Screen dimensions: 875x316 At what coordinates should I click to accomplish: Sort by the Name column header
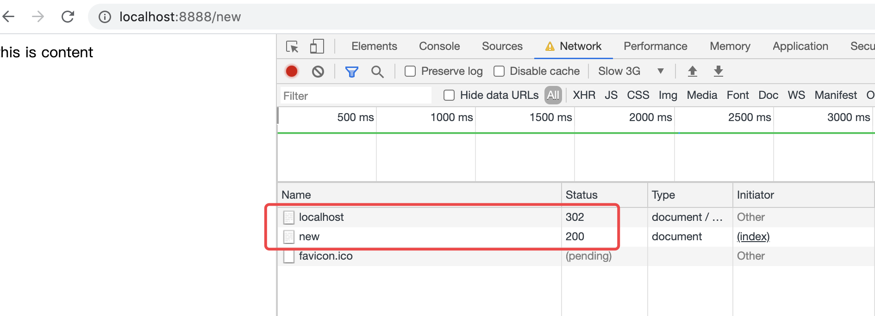tap(419, 195)
